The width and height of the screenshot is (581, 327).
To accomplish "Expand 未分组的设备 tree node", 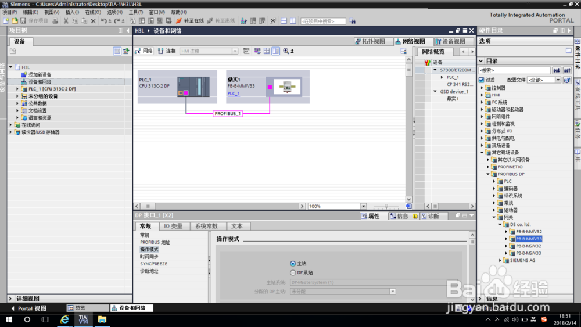I will [x=17, y=96].
